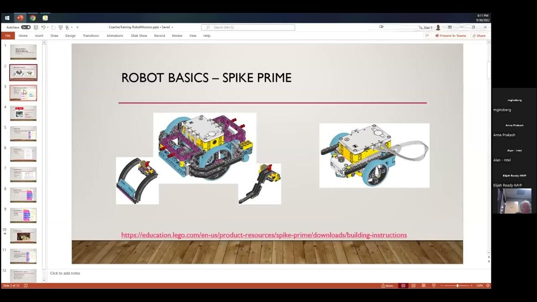The height and width of the screenshot is (302, 537).
Task: Click the zoom in plus button
Action: [x=472, y=286]
